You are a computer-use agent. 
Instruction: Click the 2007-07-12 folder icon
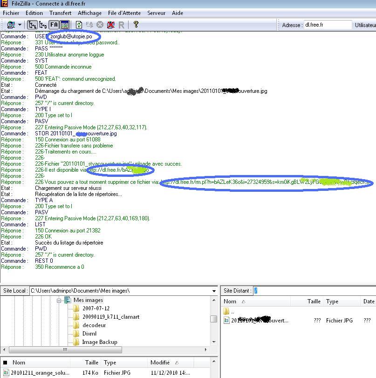(x=76, y=308)
